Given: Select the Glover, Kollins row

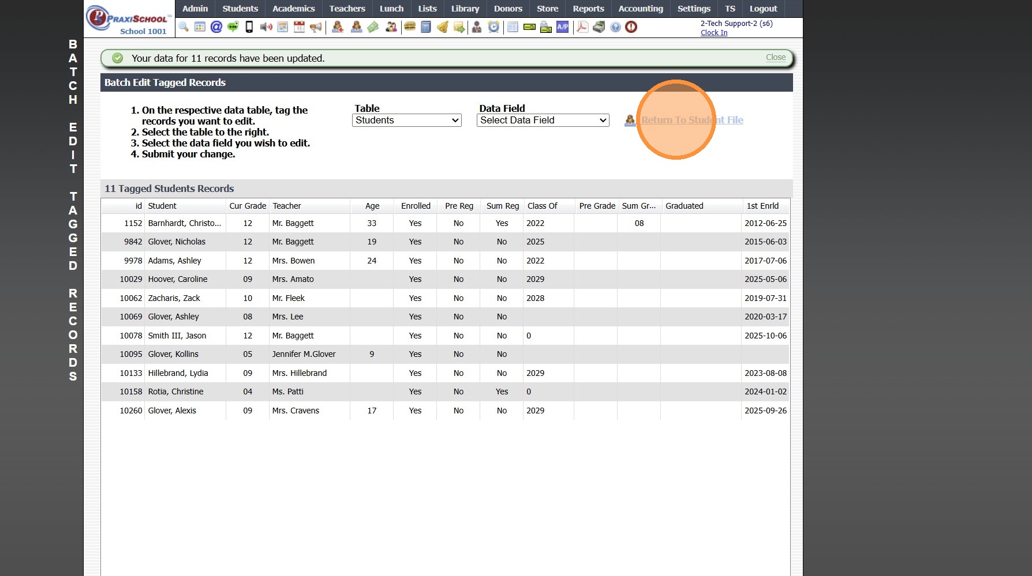Looking at the screenshot, I should pyautogui.click(x=445, y=354).
